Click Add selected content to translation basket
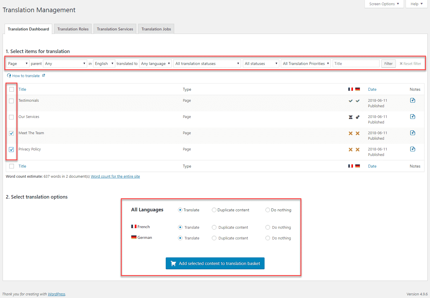 (215, 263)
